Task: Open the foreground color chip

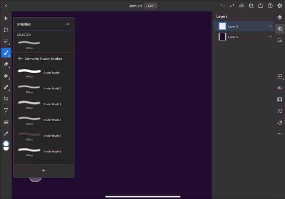Action: (6, 143)
